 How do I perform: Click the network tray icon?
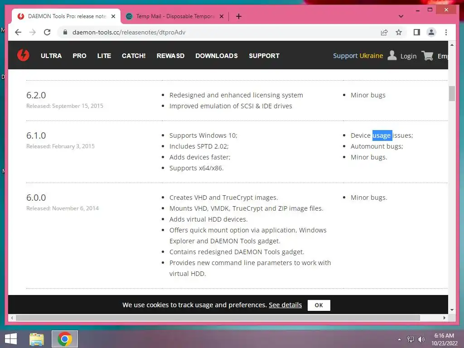pos(410,339)
